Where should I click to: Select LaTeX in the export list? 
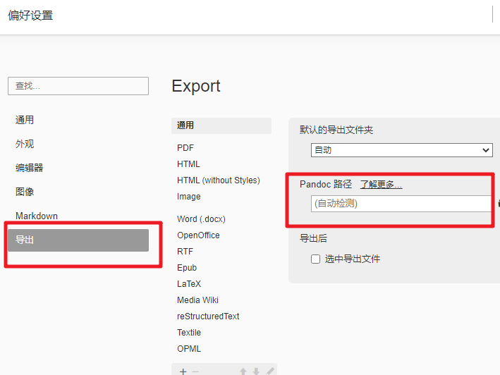(189, 284)
